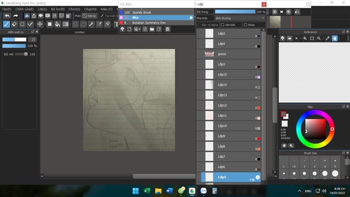
Task: Adjust the Độ mờ blur slider
Action: pyautogui.click(x=21, y=54)
